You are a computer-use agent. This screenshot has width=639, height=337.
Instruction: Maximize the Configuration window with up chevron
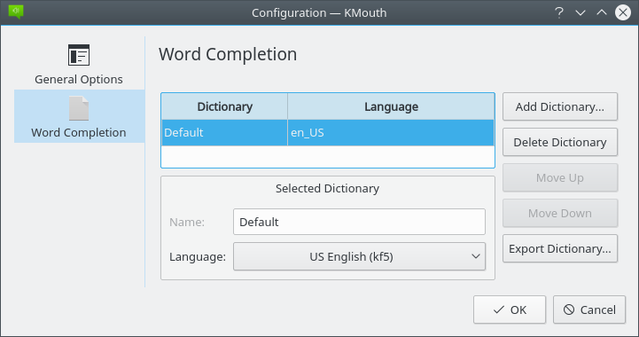coord(602,12)
